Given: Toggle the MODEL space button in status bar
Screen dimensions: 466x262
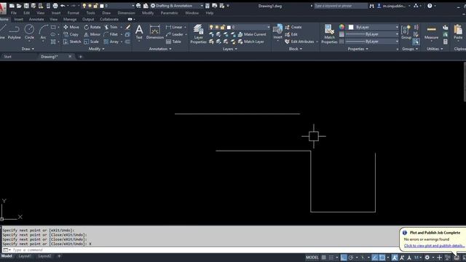Looking at the screenshot, I should [x=312, y=258].
